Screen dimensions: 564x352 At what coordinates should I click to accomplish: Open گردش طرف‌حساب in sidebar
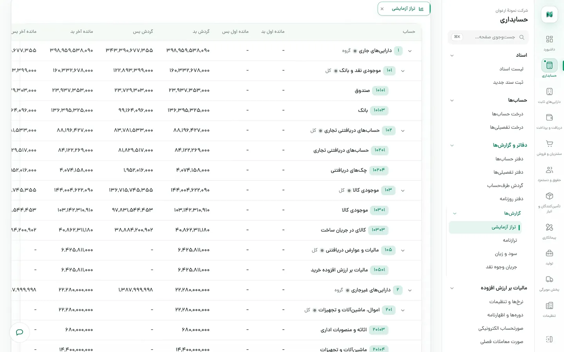505,185
